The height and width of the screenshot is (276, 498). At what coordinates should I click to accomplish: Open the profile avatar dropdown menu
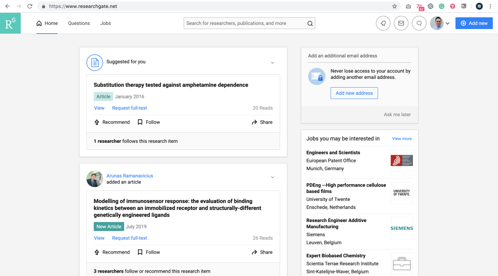click(440, 23)
